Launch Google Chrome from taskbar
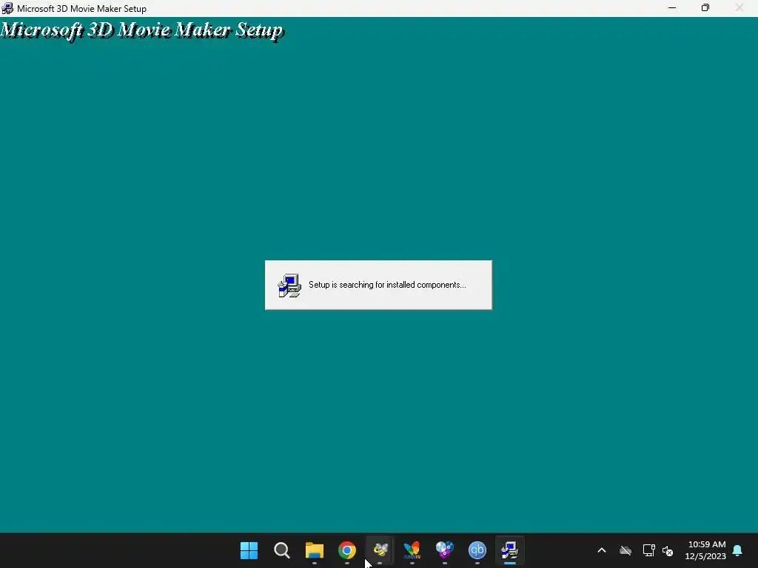The width and height of the screenshot is (758, 568). [347, 550]
